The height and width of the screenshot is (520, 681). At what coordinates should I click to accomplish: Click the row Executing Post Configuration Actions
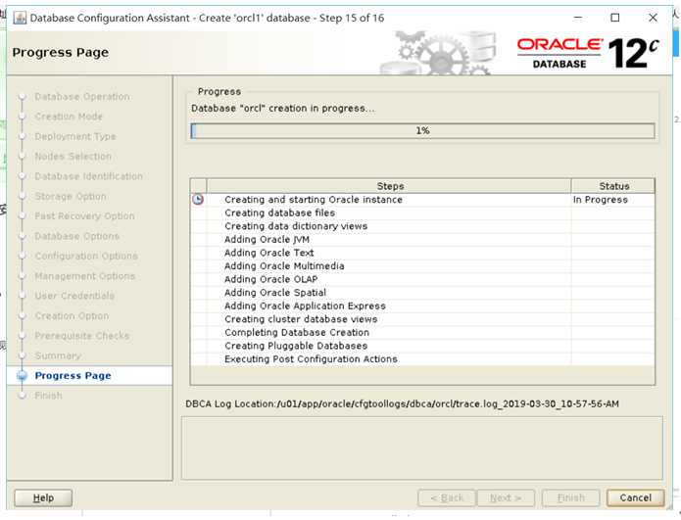[422, 359]
